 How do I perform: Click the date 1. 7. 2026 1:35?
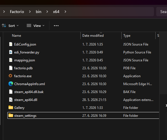[x=93, y=44]
